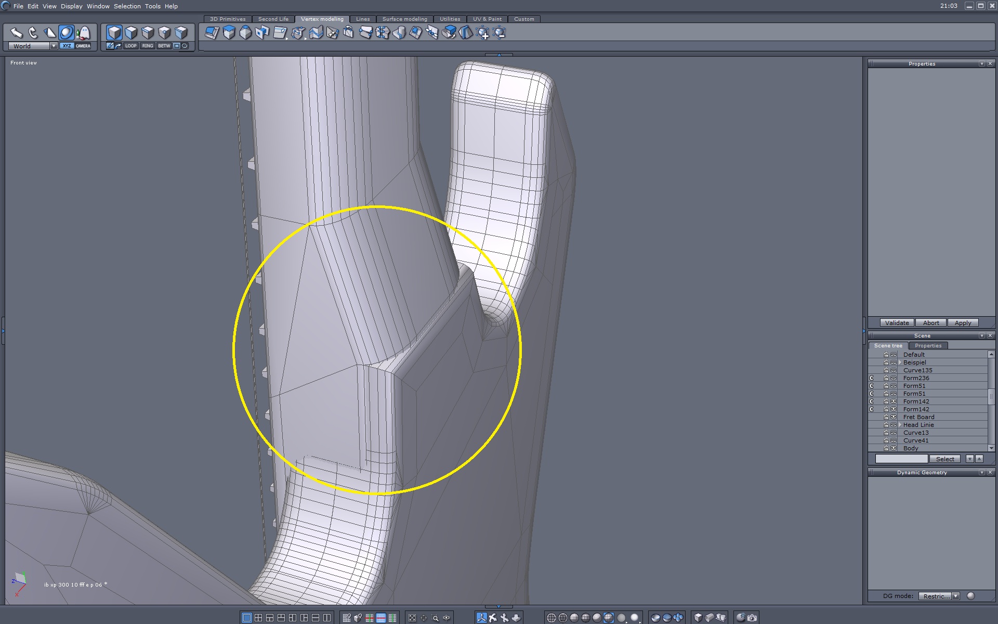Open the Surface modeling tab

404,19
